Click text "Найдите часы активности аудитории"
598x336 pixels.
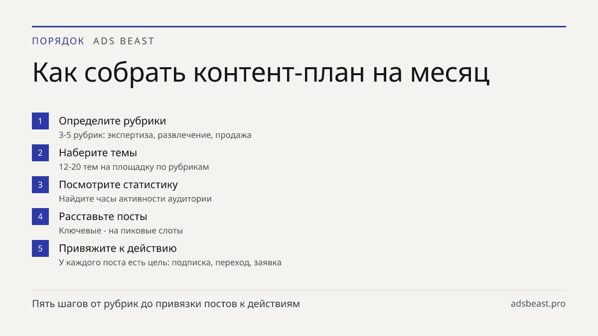tap(136, 199)
